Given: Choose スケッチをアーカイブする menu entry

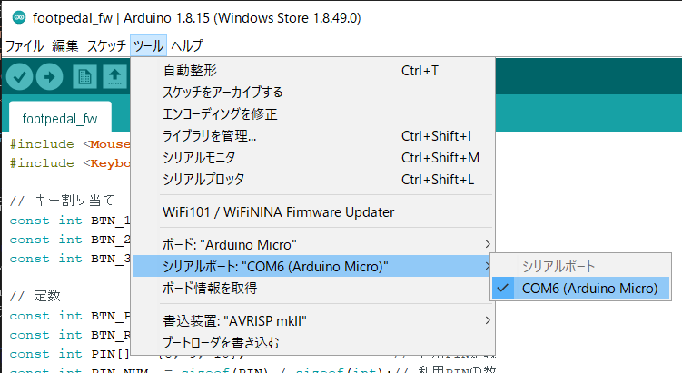Looking at the screenshot, I should (x=313, y=93).
